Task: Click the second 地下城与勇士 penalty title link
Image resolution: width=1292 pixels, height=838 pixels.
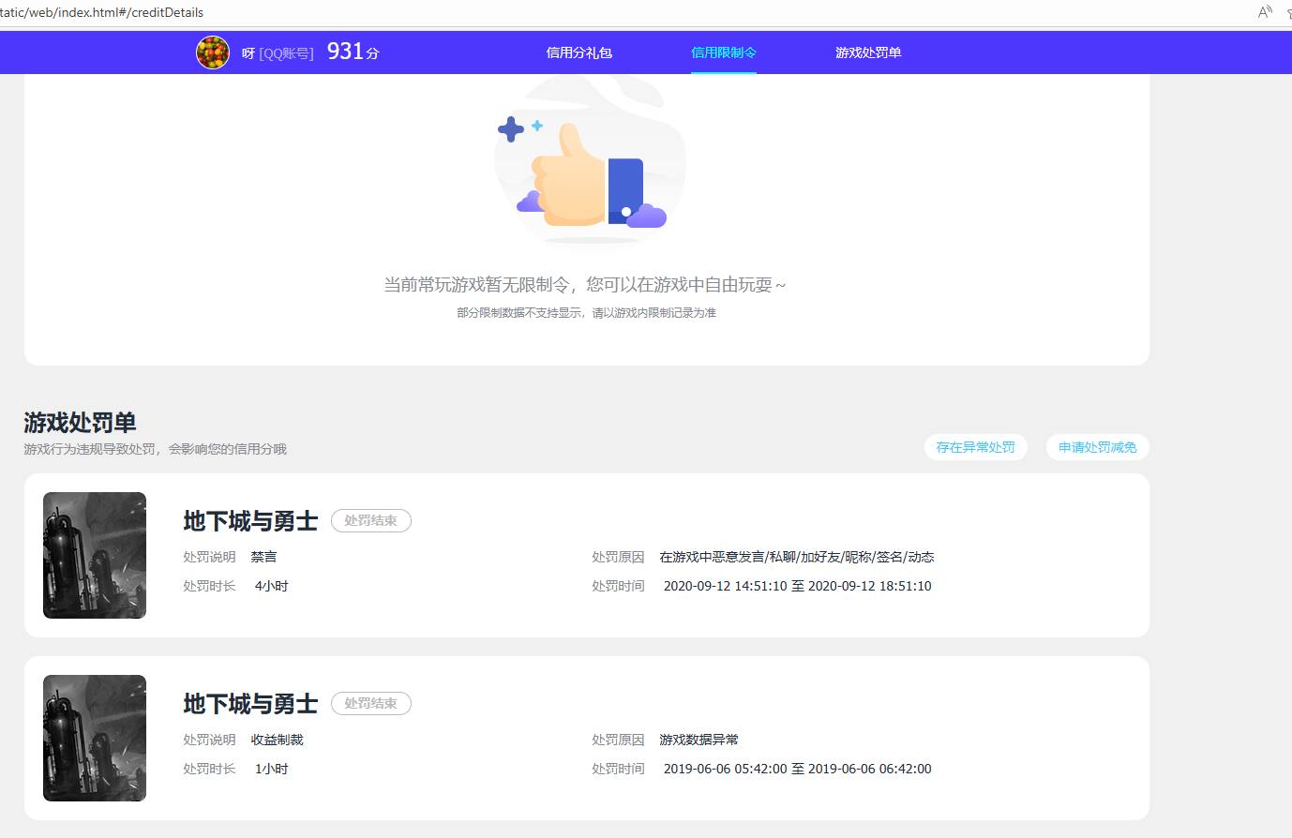Action: point(250,703)
